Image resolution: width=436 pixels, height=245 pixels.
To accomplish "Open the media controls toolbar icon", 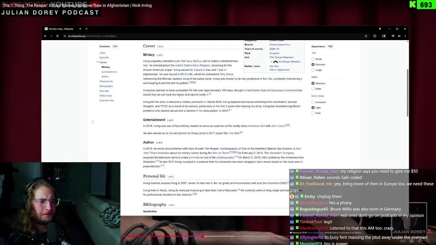I will [393, 36].
